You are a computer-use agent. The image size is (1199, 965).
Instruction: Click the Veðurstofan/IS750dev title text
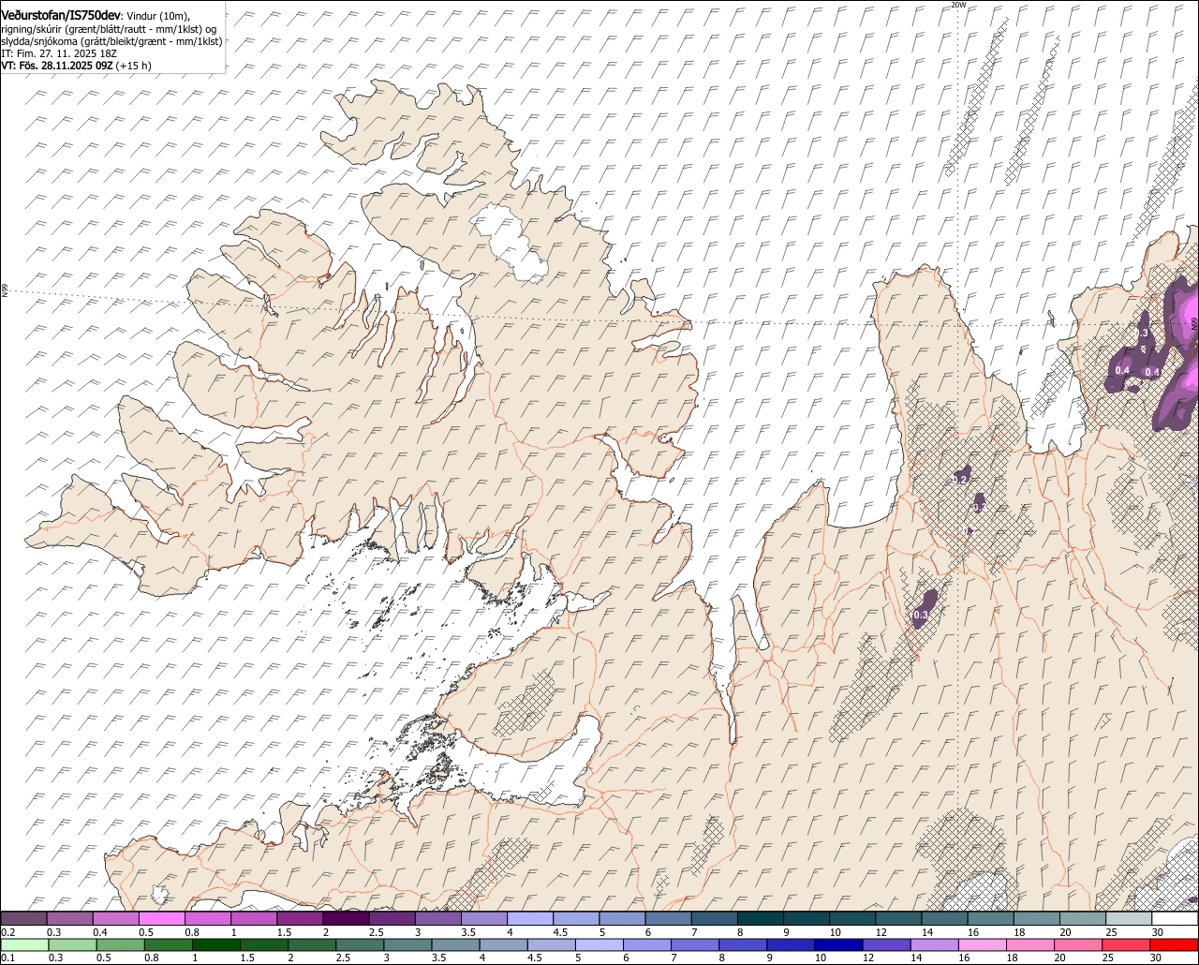pos(60,15)
